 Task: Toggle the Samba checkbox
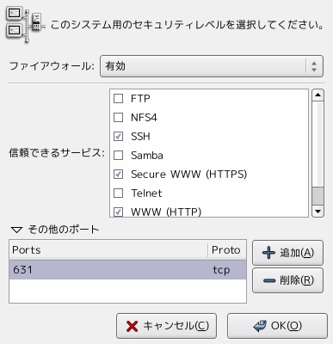click(119, 156)
